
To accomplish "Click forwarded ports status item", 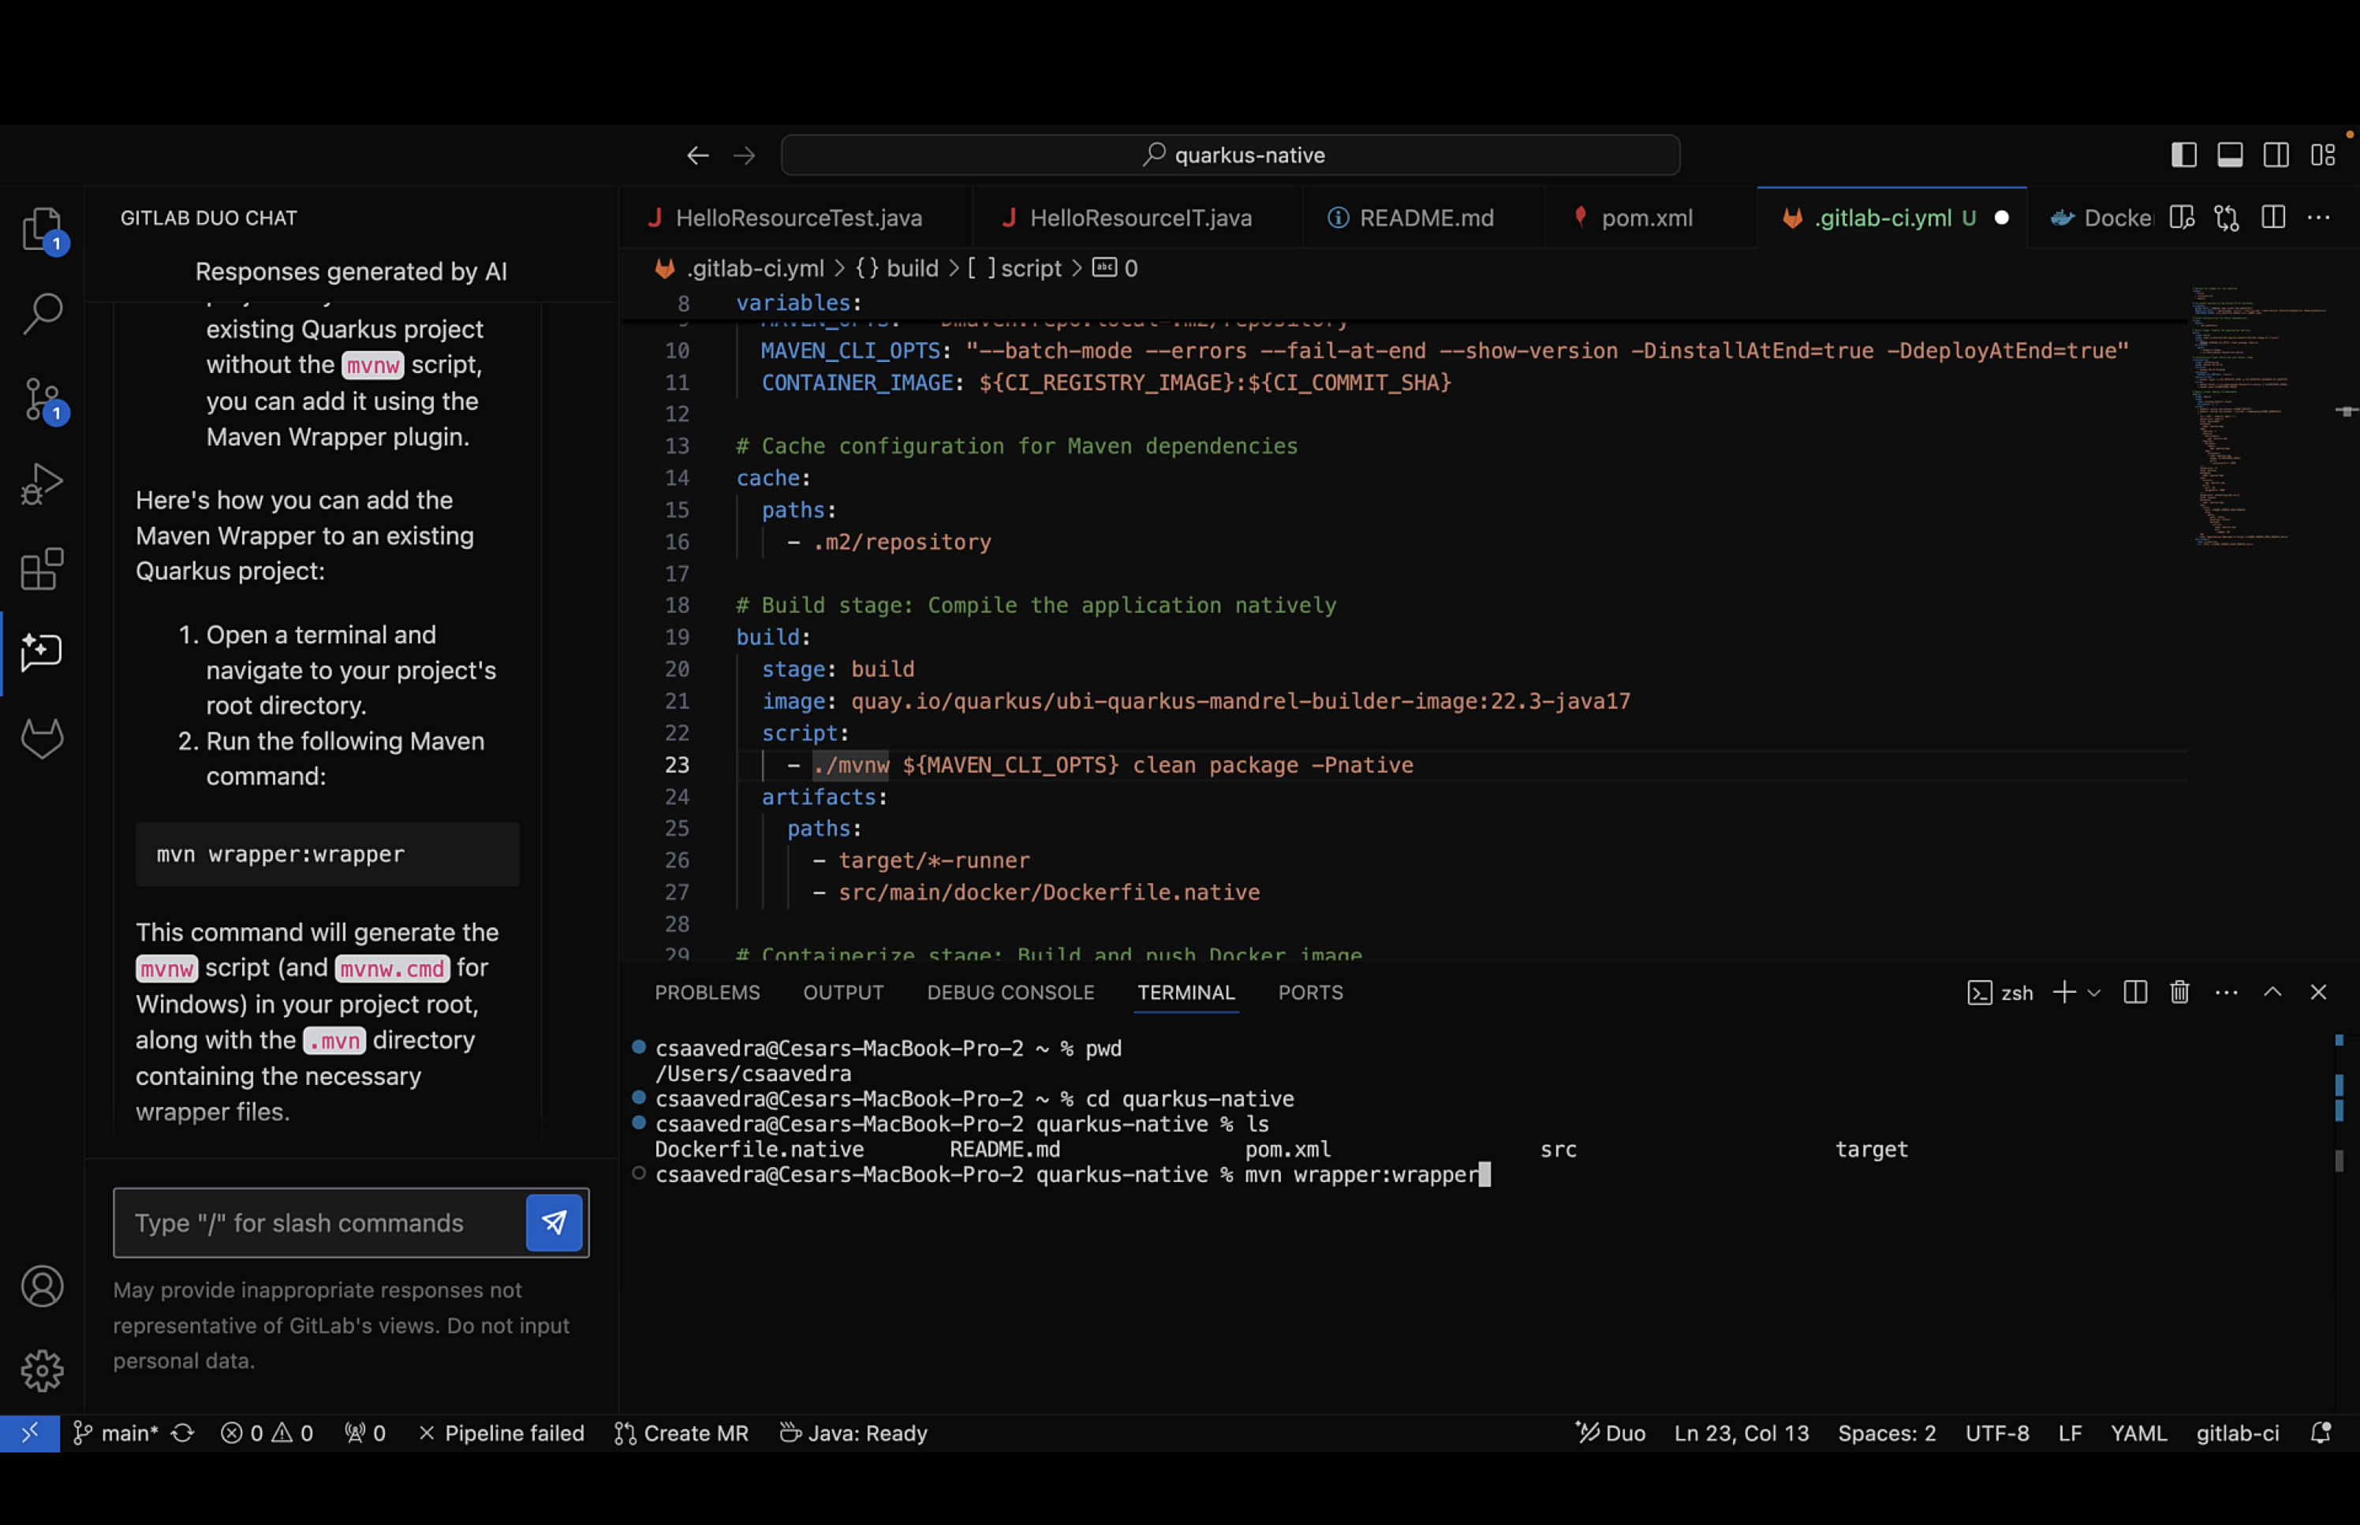I will coord(364,1433).
